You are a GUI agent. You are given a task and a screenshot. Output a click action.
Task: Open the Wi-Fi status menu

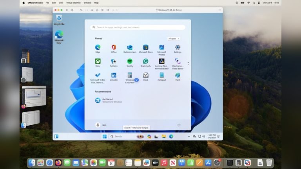pyautogui.click(x=248, y=3)
